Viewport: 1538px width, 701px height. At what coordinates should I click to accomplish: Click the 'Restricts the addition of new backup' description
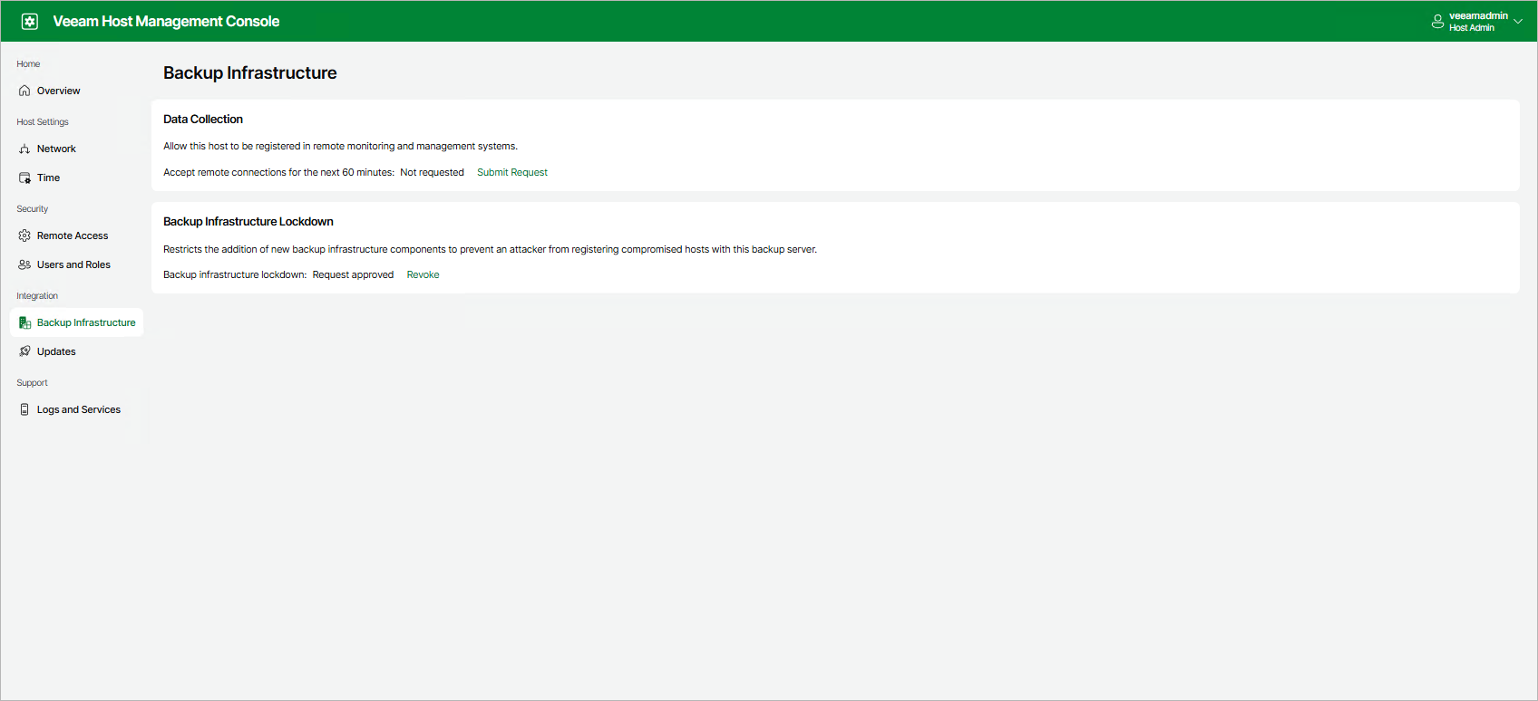point(490,249)
